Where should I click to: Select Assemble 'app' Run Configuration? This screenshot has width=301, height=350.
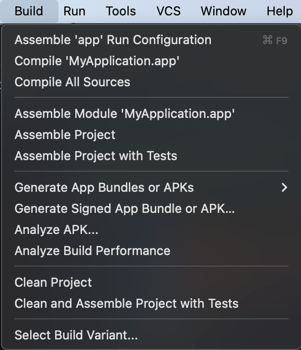tap(151, 40)
